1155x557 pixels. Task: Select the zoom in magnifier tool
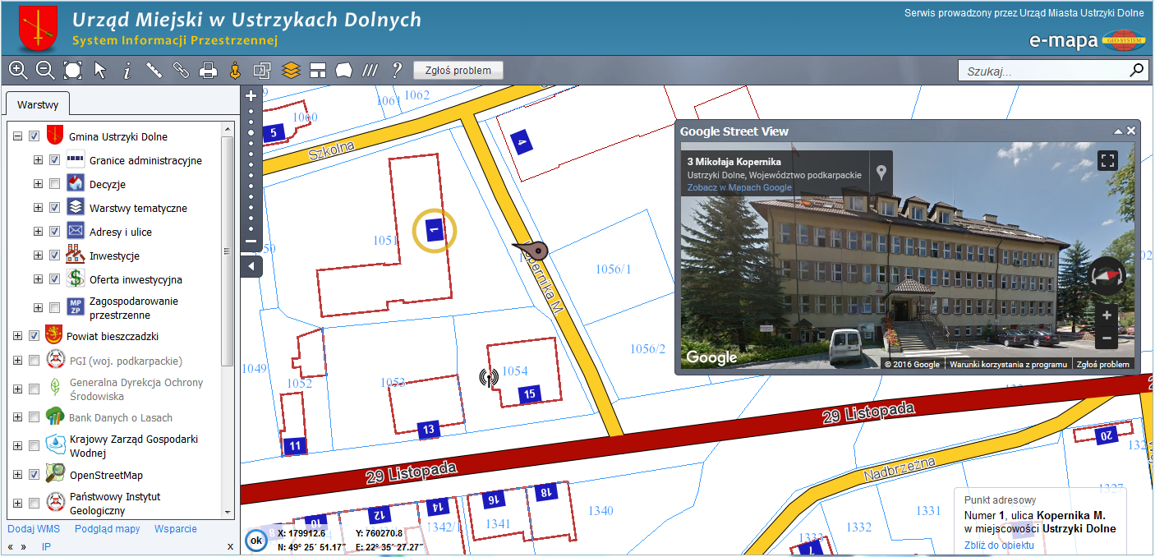[18, 71]
